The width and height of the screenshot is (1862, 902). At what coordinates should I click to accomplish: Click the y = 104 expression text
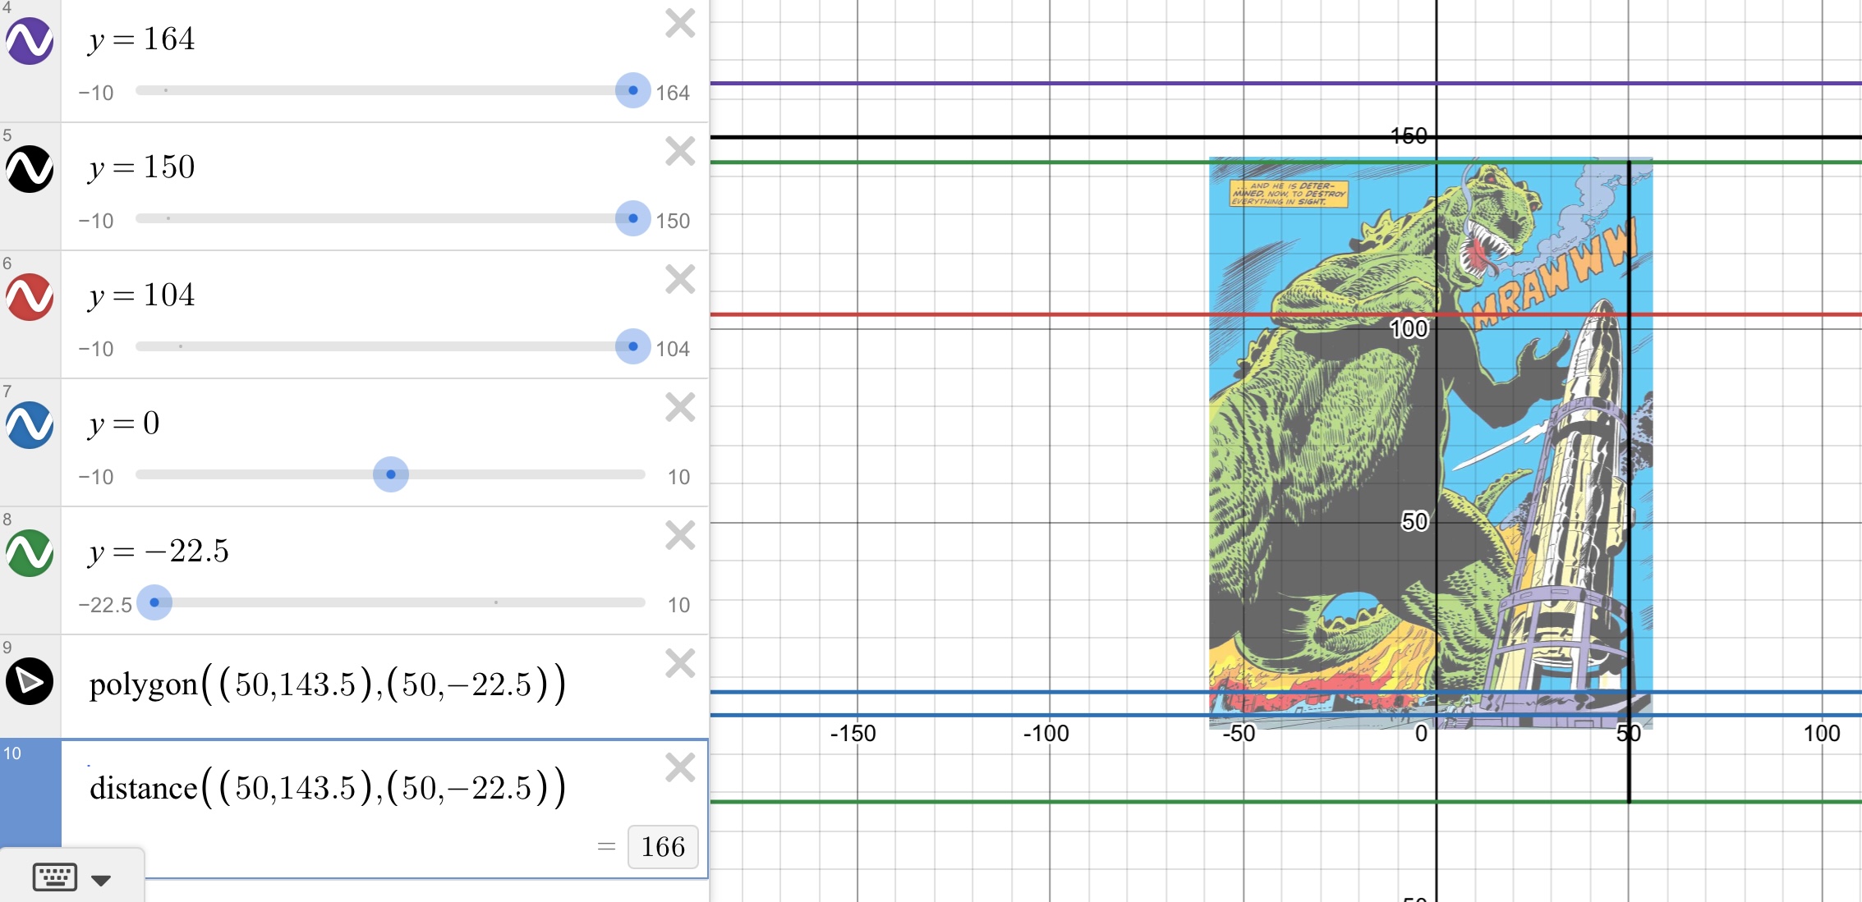click(142, 295)
